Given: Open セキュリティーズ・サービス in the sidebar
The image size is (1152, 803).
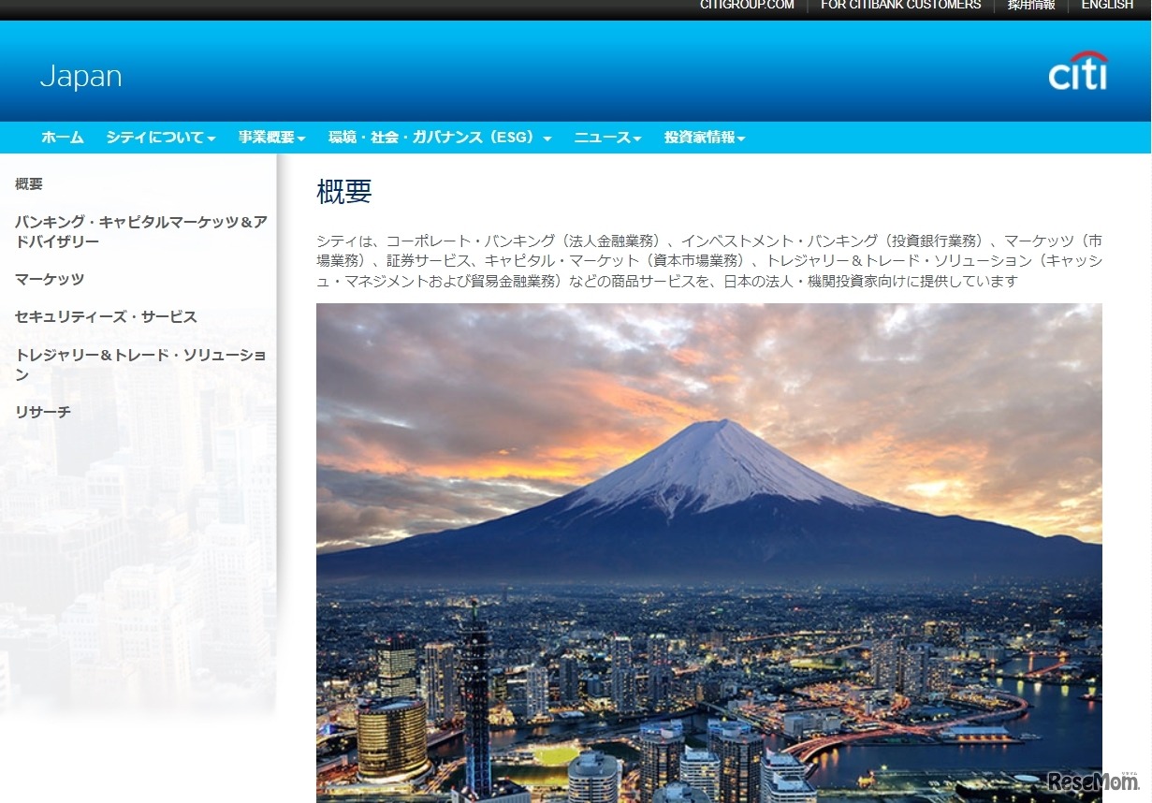Looking at the screenshot, I should 106,316.
